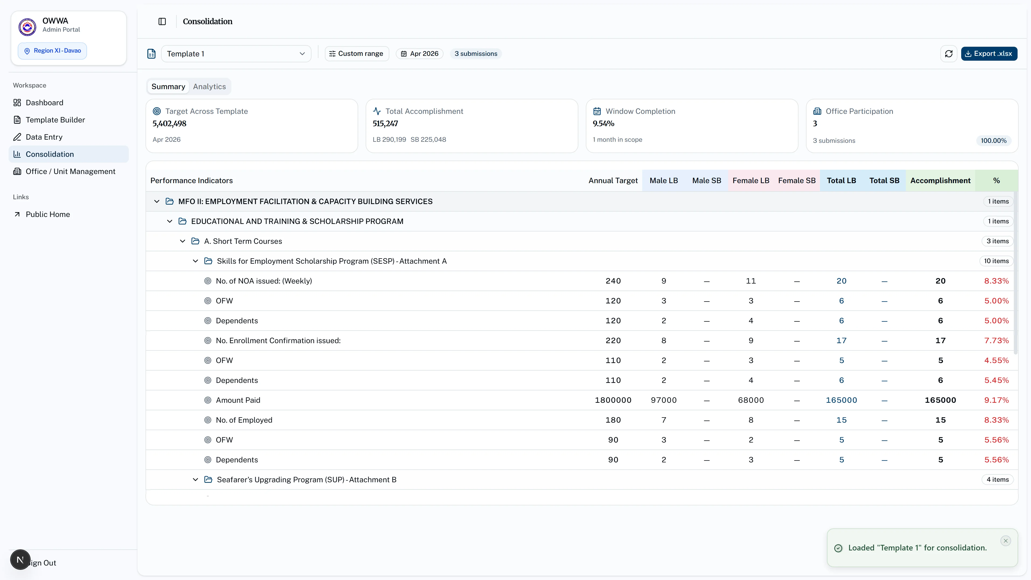Dismiss the Loaded Template 1 notification
The height and width of the screenshot is (580, 1031).
pos(1005,541)
